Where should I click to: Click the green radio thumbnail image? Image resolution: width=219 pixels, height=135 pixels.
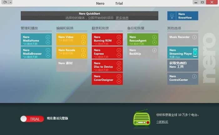(141, 118)
